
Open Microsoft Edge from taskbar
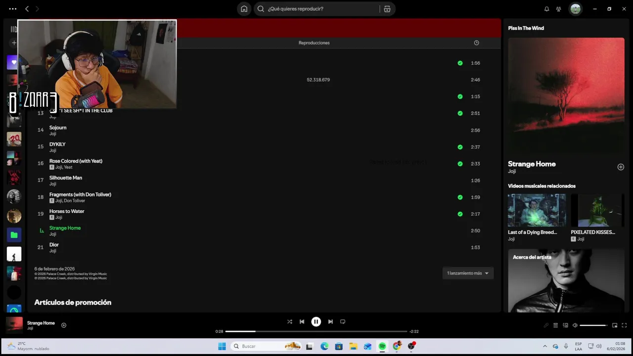click(324, 346)
